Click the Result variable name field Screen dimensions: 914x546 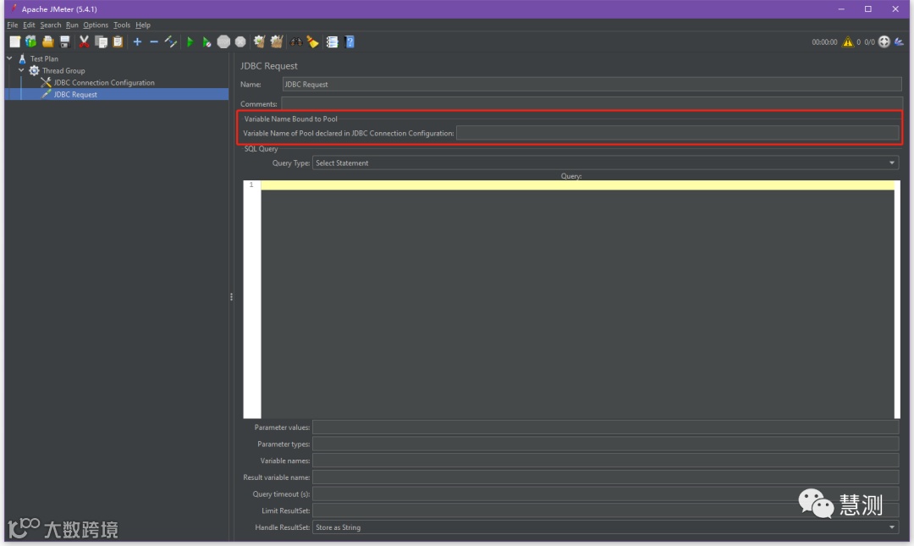[x=605, y=477]
